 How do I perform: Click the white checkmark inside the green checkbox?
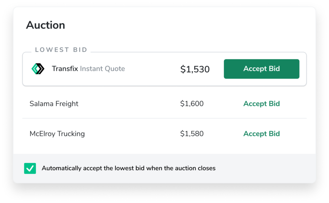(x=30, y=168)
